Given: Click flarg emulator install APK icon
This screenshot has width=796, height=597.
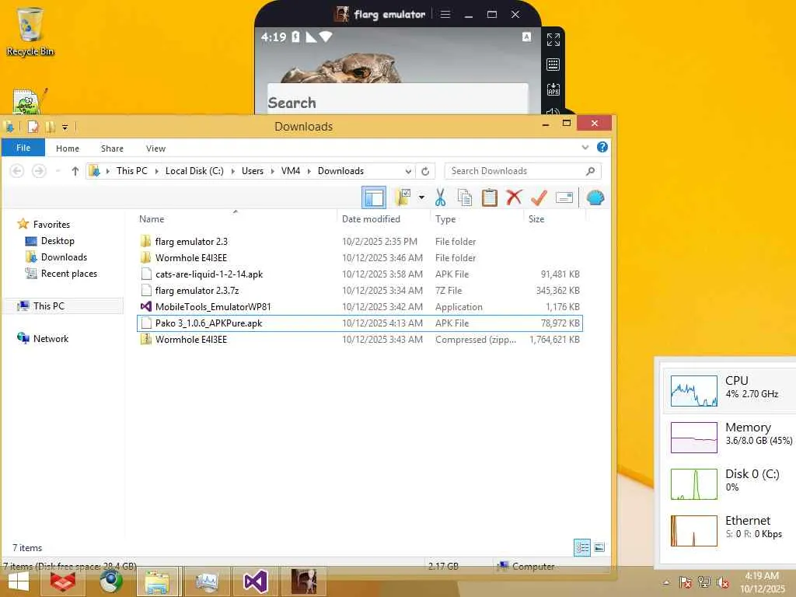Looking at the screenshot, I should [553, 89].
